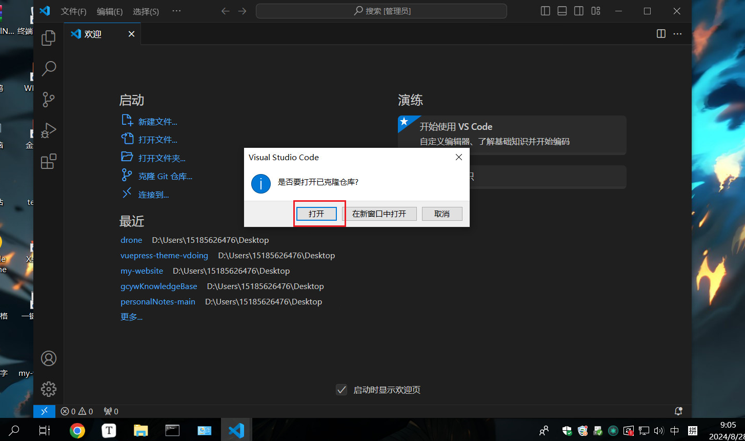Click the 打开 button in dialog

[x=316, y=214]
